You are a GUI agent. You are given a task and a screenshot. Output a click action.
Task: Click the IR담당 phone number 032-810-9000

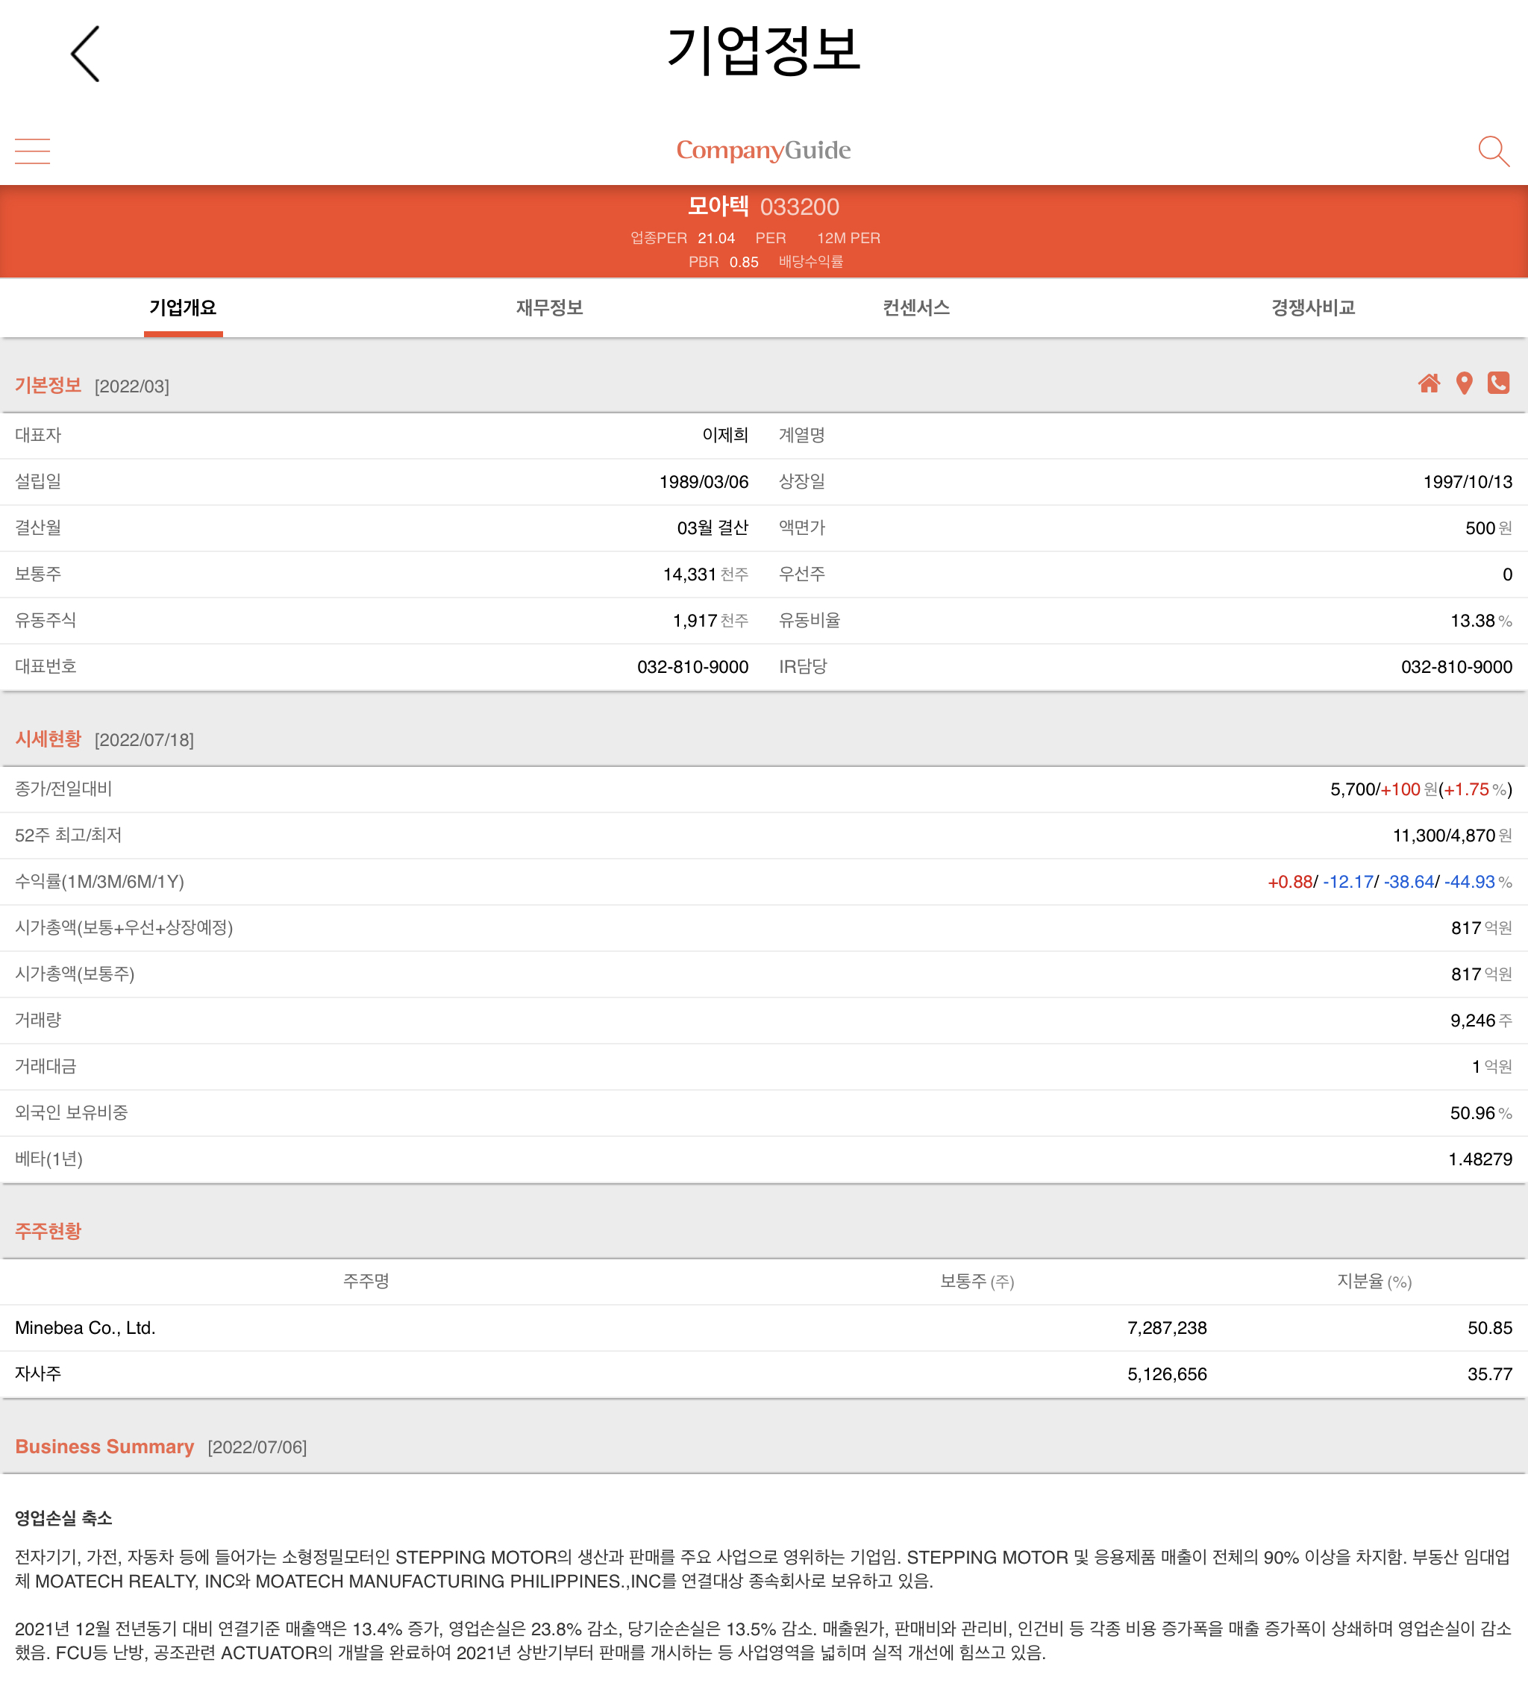[1457, 666]
